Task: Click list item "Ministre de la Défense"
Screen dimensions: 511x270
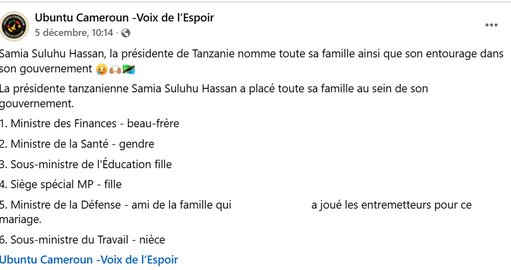Action: [66, 205]
